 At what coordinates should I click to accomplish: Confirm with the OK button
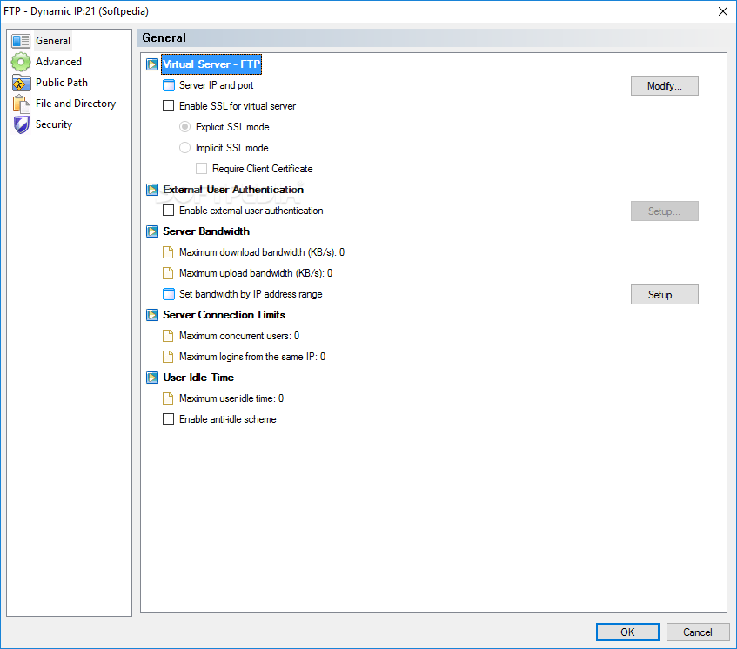click(627, 632)
